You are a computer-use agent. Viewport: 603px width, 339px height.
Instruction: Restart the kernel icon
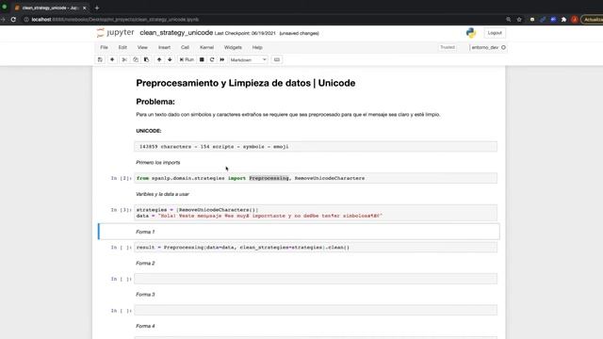pyautogui.click(x=211, y=59)
